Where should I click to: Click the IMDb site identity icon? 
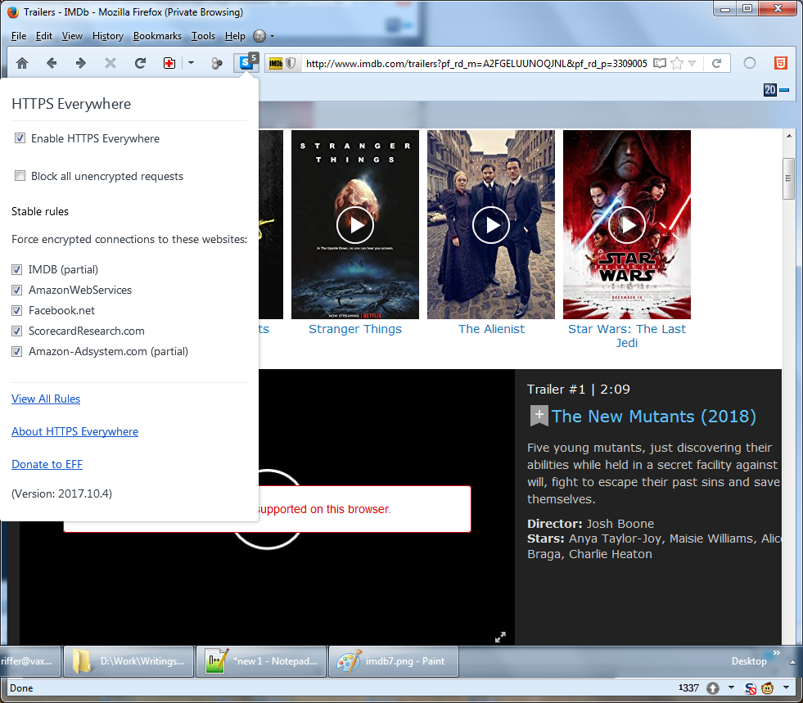point(276,63)
